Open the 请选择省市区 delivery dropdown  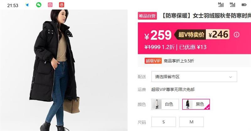(x=194, y=77)
